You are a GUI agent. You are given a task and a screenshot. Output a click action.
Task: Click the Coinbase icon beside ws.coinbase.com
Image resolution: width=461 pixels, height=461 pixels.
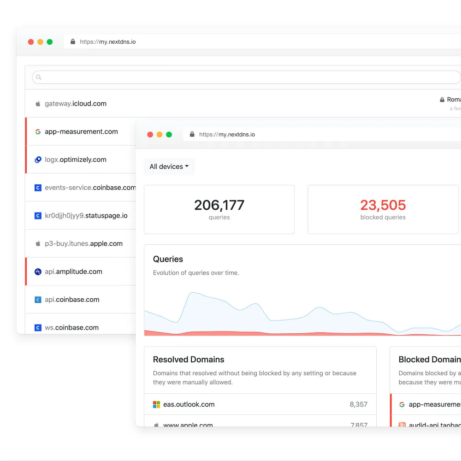(x=38, y=327)
